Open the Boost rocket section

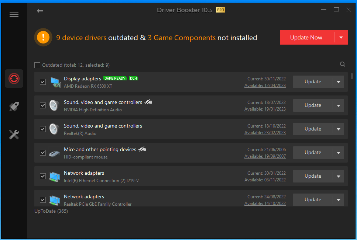14,107
